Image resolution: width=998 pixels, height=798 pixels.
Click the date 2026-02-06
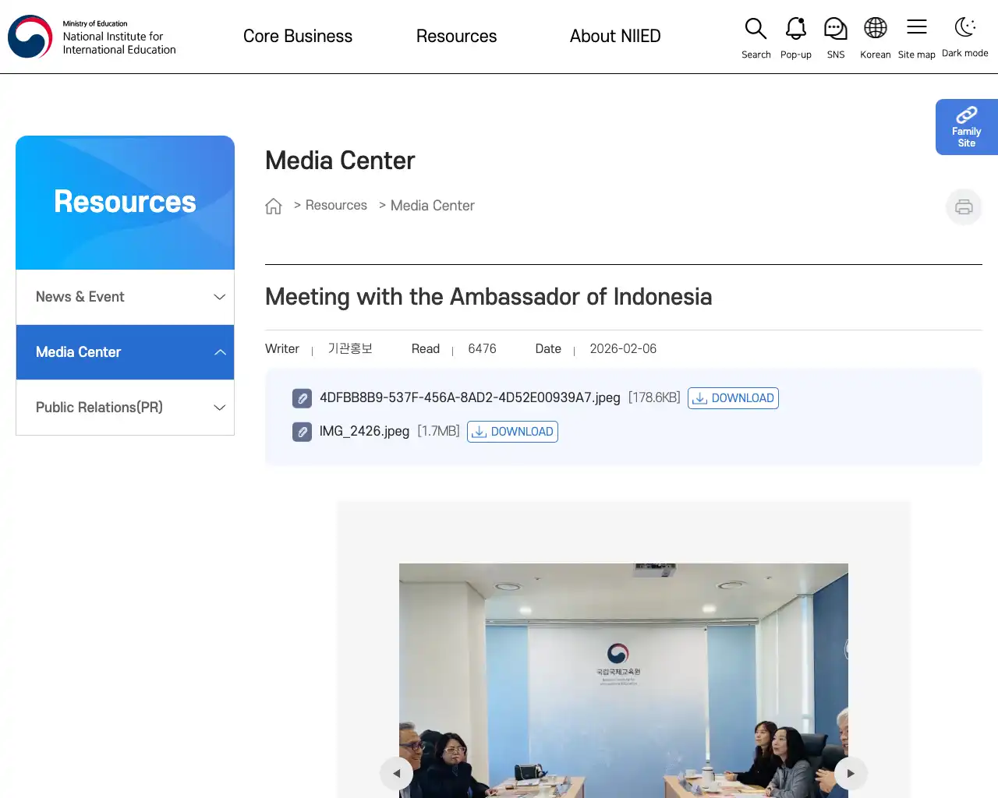623,348
